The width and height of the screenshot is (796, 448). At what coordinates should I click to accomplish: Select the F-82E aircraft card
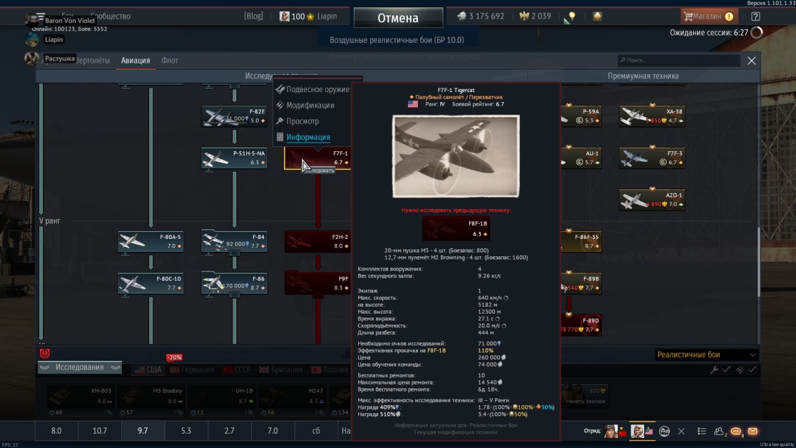click(234, 116)
